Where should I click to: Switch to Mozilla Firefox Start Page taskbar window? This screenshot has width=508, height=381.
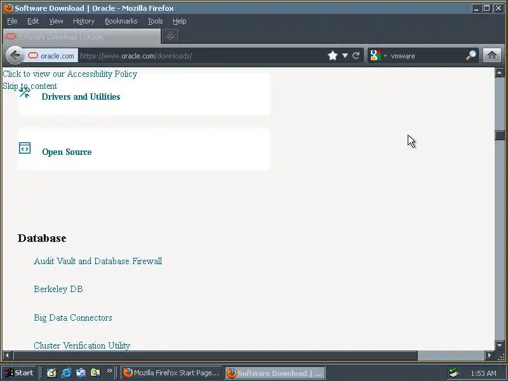coord(171,373)
